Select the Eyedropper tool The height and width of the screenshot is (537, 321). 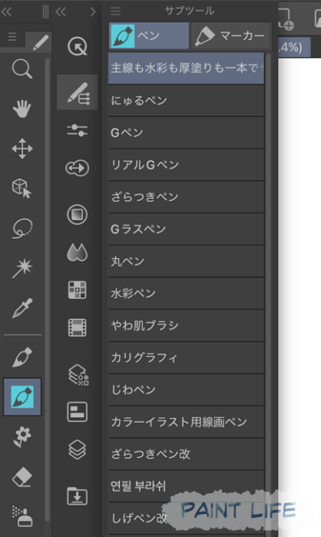(22, 308)
